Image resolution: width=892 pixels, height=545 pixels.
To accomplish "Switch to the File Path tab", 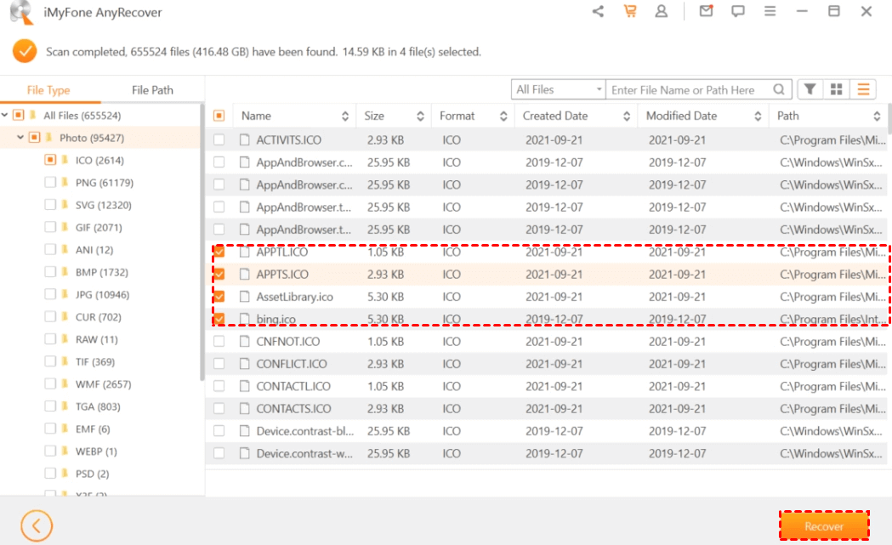I will (152, 90).
